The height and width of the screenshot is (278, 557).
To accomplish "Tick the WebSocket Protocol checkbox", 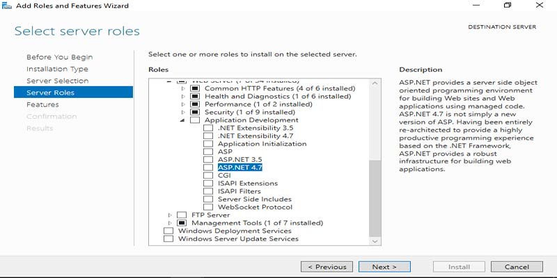I will click(207, 207).
